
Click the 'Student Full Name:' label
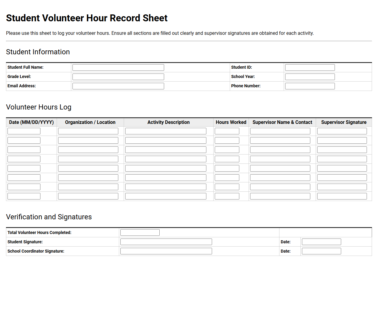coord(25,67)
